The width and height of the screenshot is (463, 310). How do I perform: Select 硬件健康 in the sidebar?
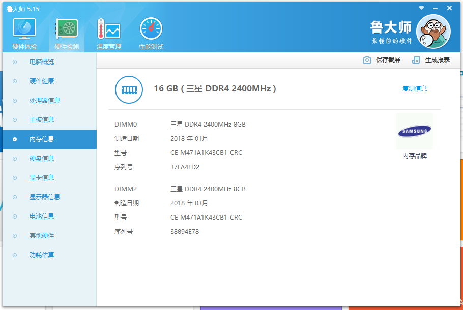click(x=50, y=81)
